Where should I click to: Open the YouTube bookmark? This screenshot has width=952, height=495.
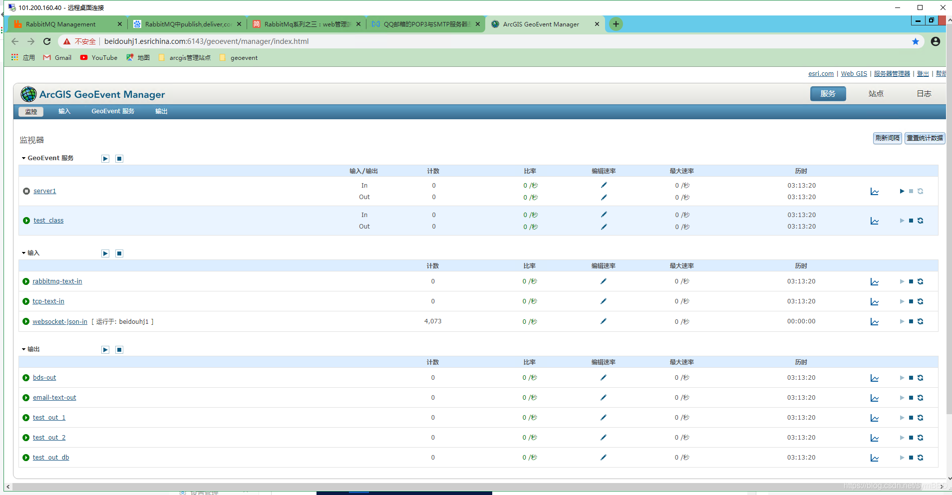point(99,58)
